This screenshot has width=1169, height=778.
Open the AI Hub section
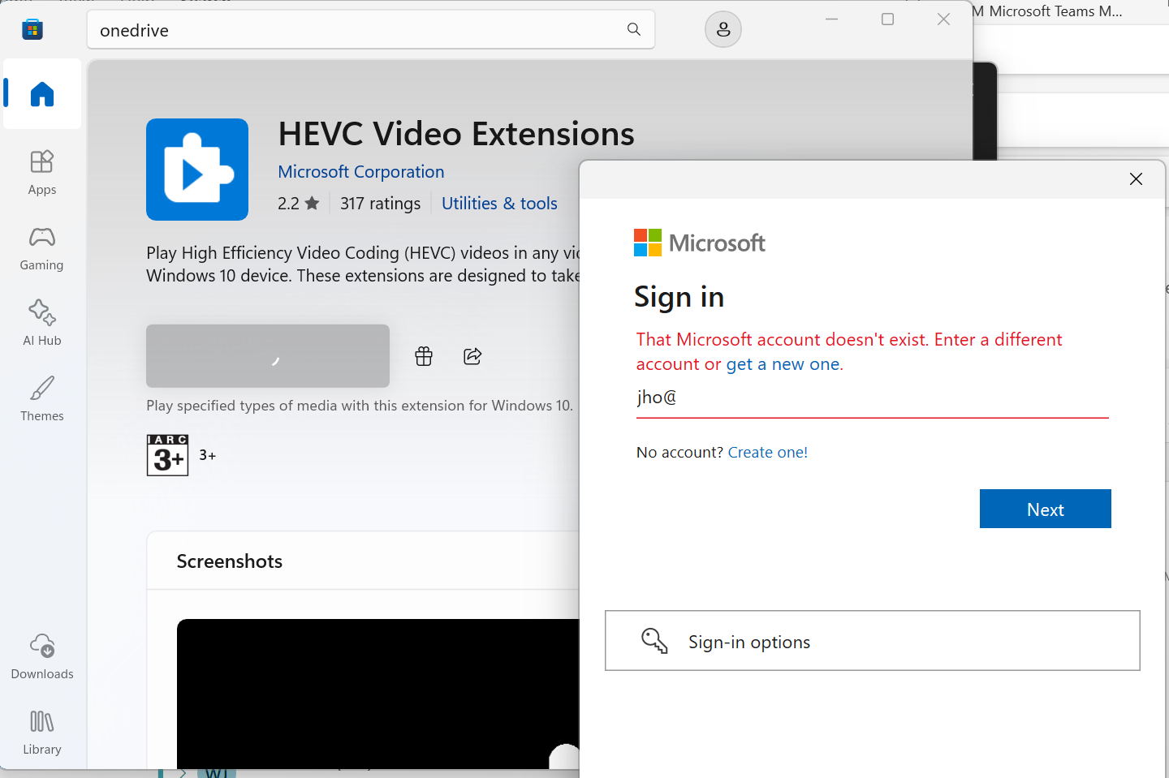42,324
